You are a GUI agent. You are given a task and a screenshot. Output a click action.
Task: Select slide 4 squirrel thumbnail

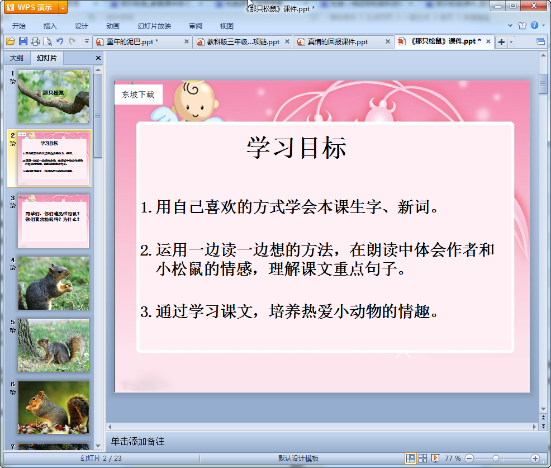click(54, 283)
